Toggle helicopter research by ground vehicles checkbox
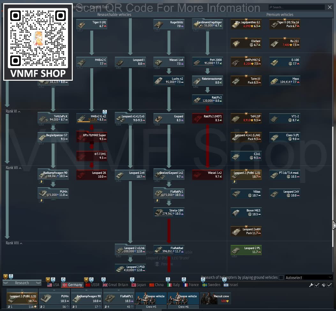336x311 pixels. [x=281, y=278]
